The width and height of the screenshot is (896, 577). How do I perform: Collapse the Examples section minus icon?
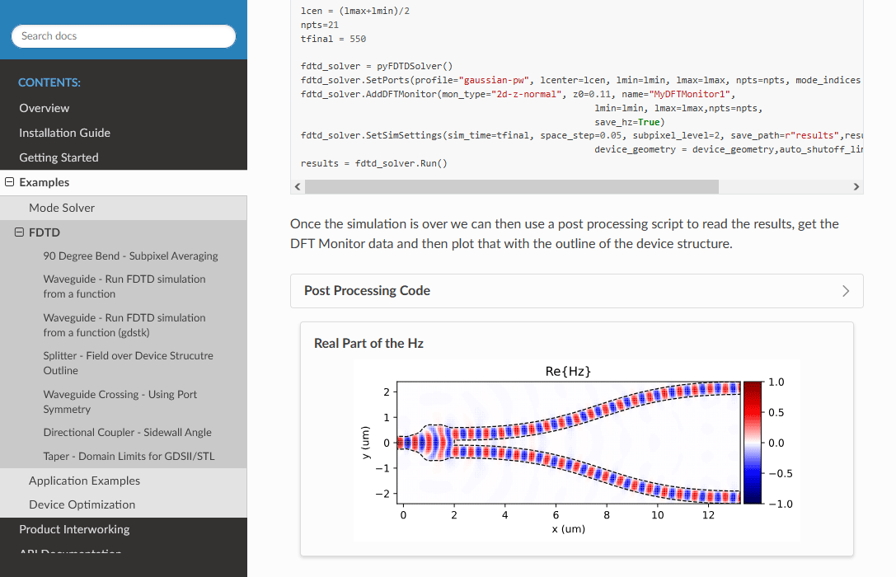point(10,183)
